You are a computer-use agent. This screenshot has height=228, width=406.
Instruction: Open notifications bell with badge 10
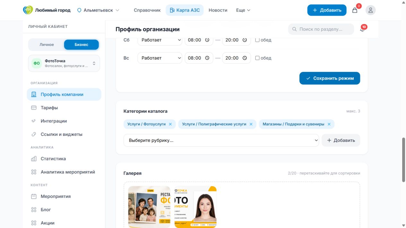pos(362,29)
